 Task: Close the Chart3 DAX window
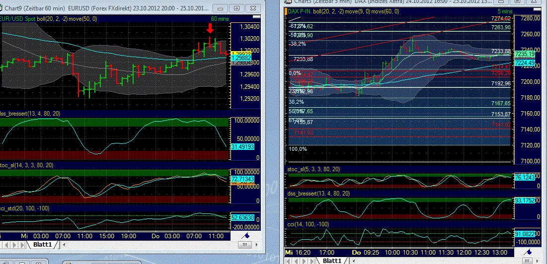534,2
